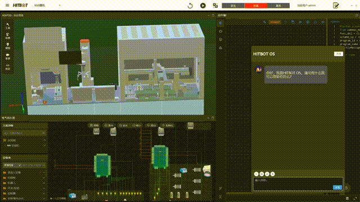This screenshot has height=202, width=360.
Task: Focus the chat message input box
Action: point(298,184)
